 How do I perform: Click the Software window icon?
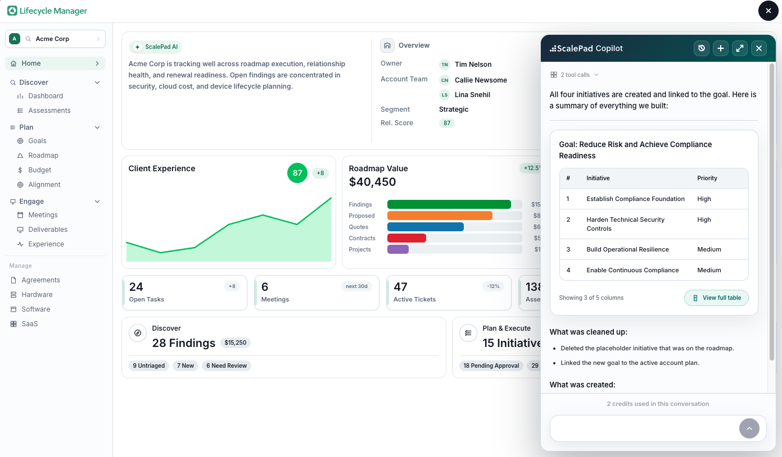point(13,309)
